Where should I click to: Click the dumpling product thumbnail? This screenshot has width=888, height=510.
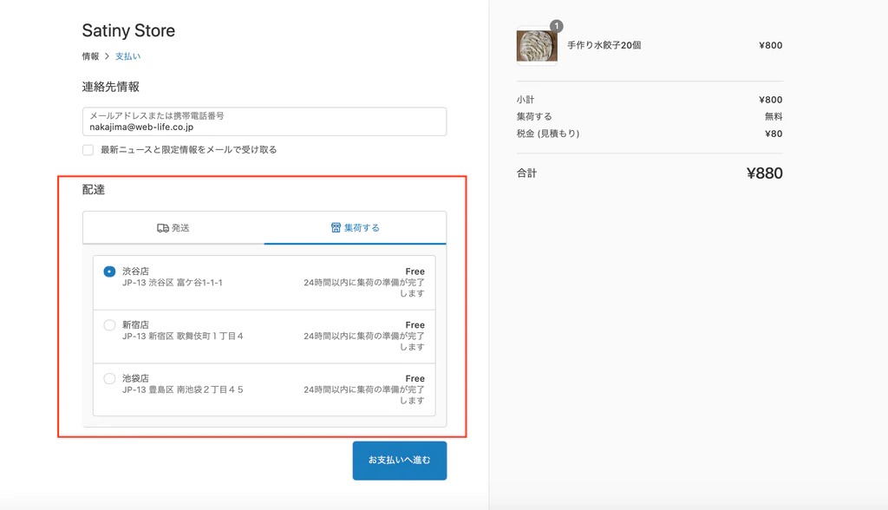tap(536, 45)
